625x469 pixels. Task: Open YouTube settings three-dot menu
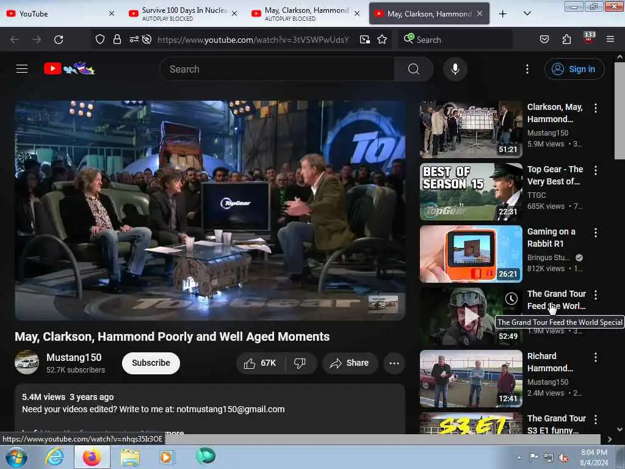[527, 69]
